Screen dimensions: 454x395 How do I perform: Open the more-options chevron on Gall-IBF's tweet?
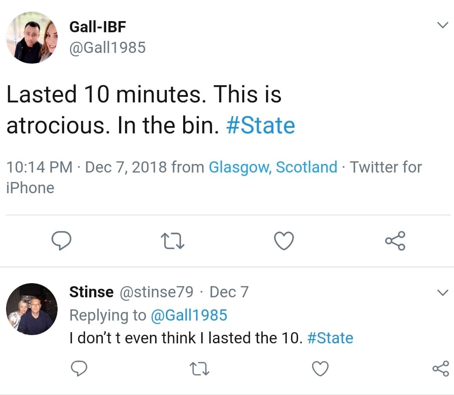442,25
